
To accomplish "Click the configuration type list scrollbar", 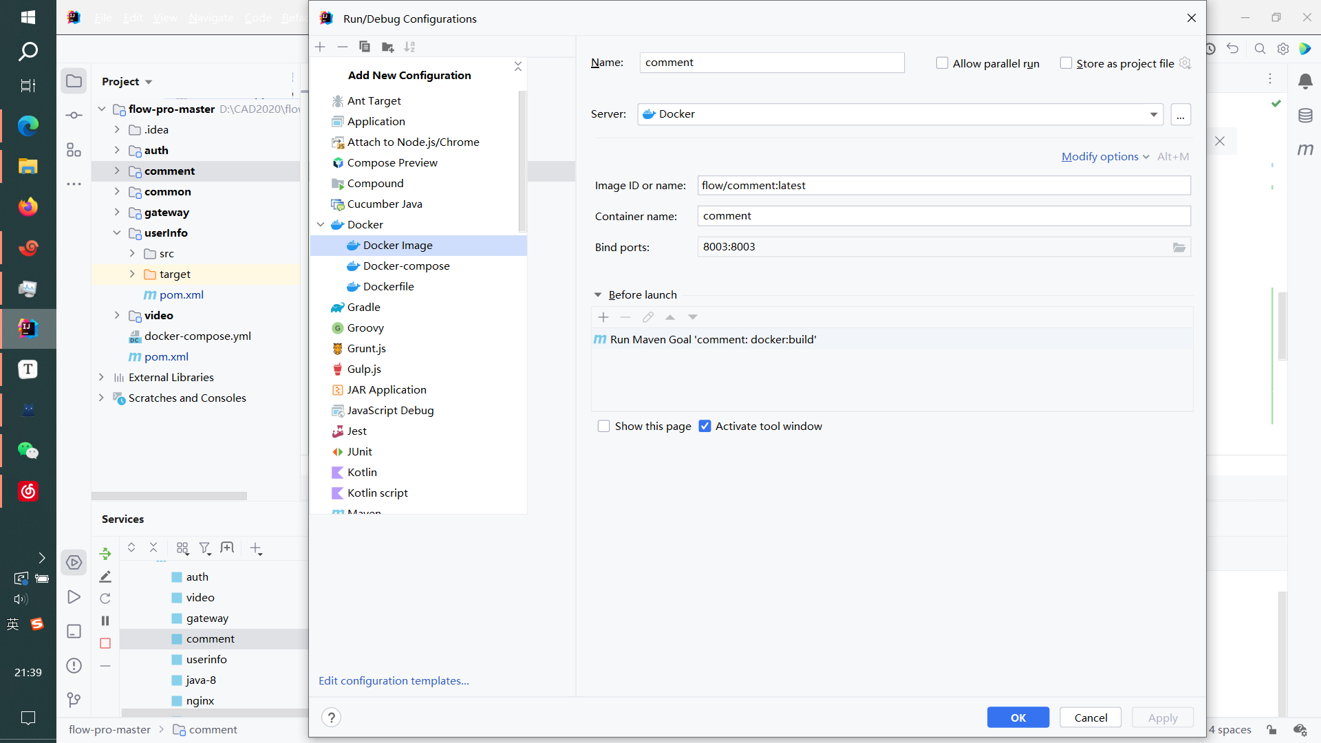I will coord(522,162).
